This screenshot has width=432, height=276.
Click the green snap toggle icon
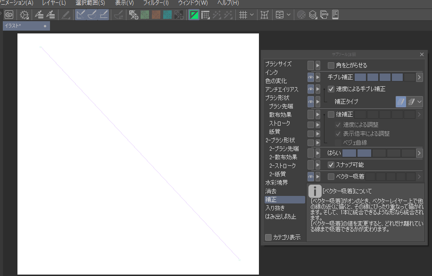[x=194, y=15]
